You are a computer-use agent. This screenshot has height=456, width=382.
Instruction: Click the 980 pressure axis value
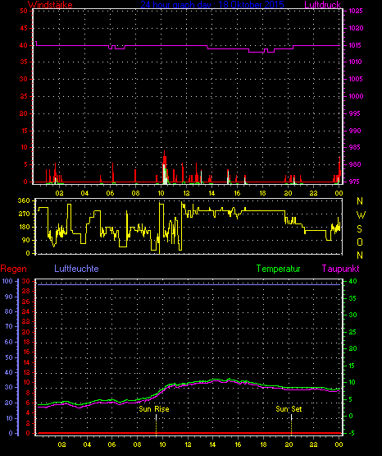(355, 164)
